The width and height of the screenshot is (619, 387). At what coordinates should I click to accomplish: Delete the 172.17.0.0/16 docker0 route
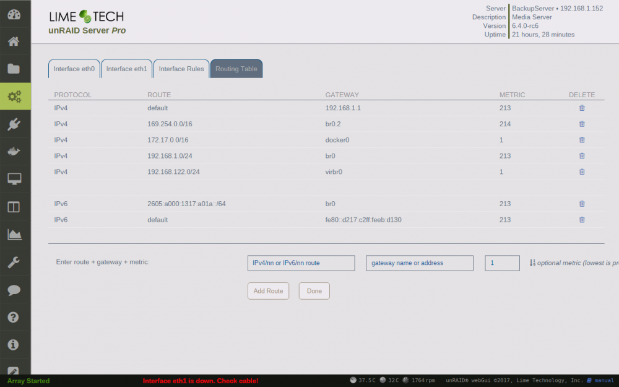click(582, 140)
